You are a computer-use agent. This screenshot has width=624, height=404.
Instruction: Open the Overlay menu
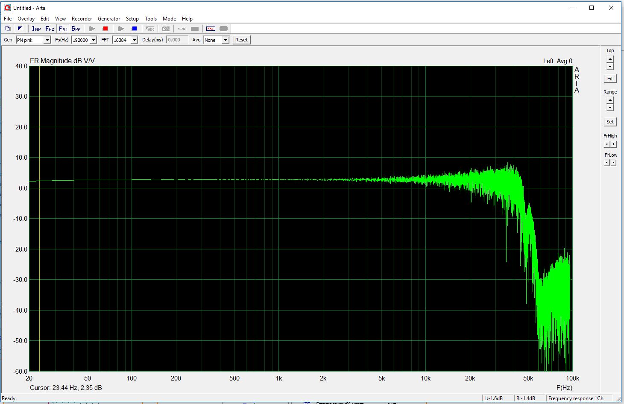(26, 19)
